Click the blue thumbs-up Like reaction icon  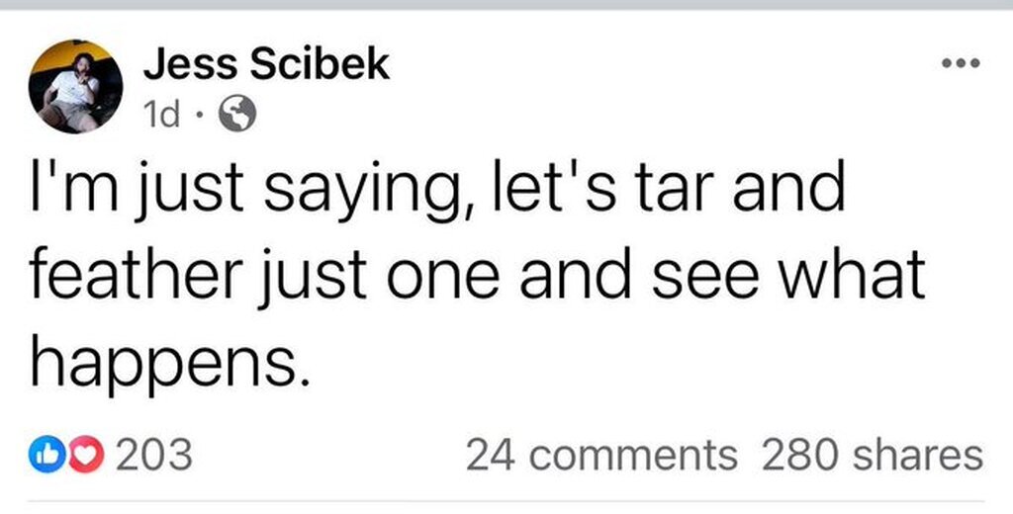coord(45,456)
